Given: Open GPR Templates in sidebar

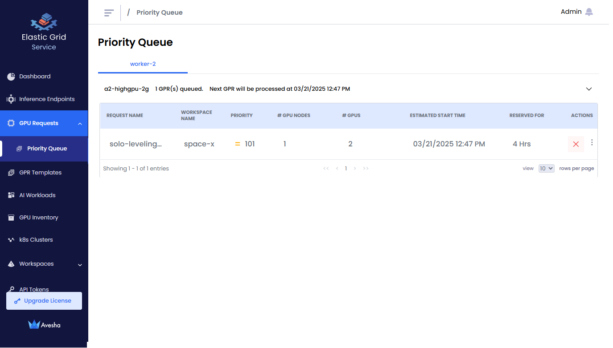Looking at the screenshot, I should point(40,173).
